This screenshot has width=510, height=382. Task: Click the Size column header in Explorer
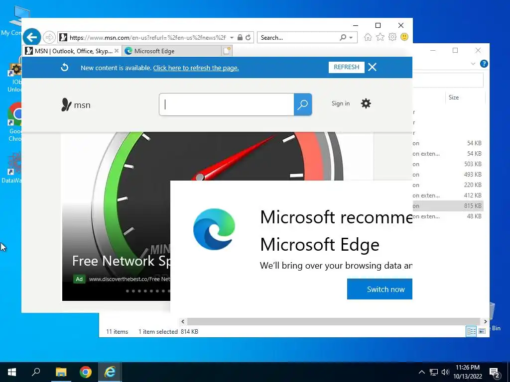pyautogui.click(x=454, y=97)
